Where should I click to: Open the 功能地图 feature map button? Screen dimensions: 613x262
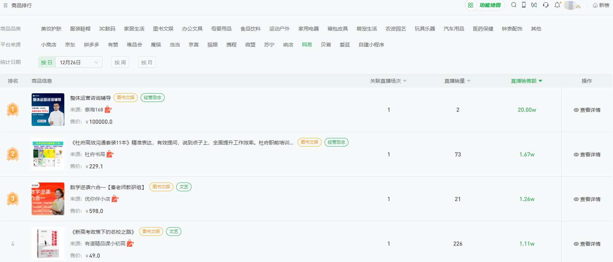485,5
